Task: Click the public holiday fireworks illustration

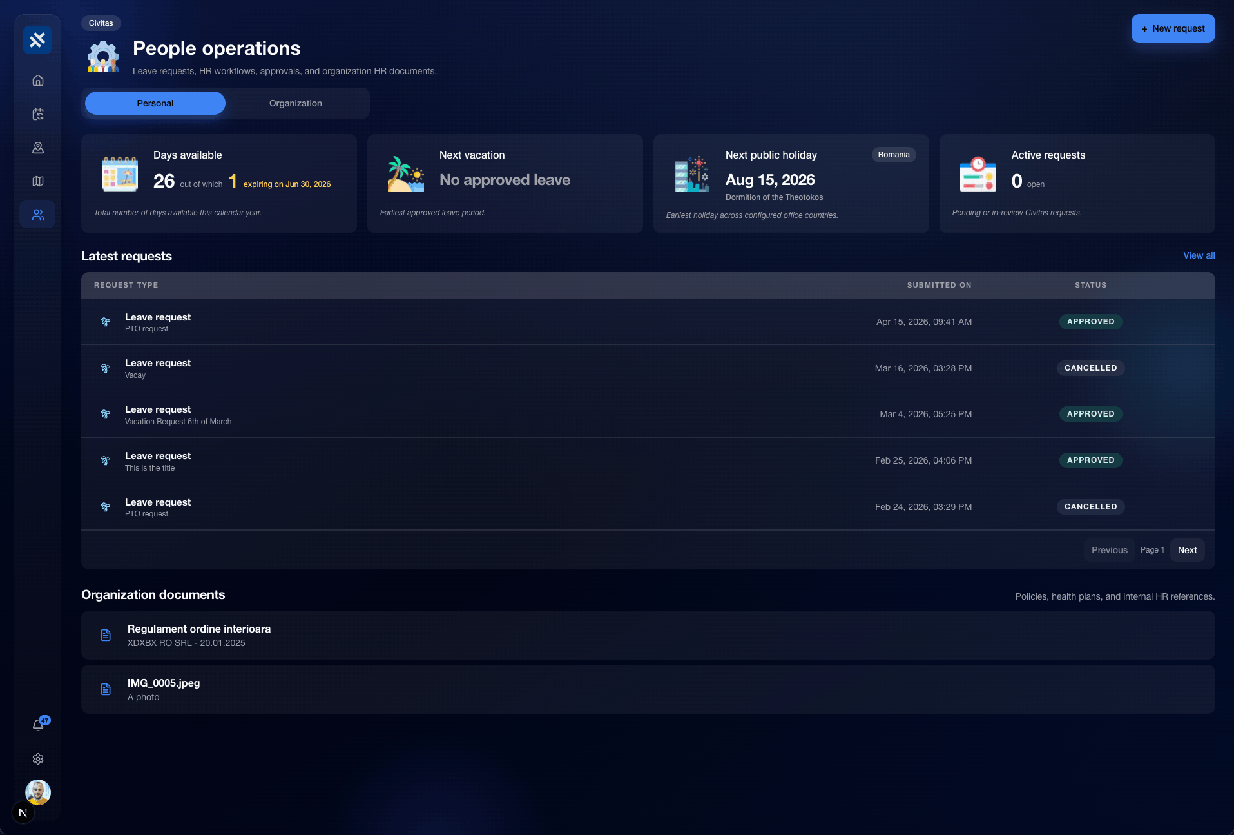Action: pos(692,174)
